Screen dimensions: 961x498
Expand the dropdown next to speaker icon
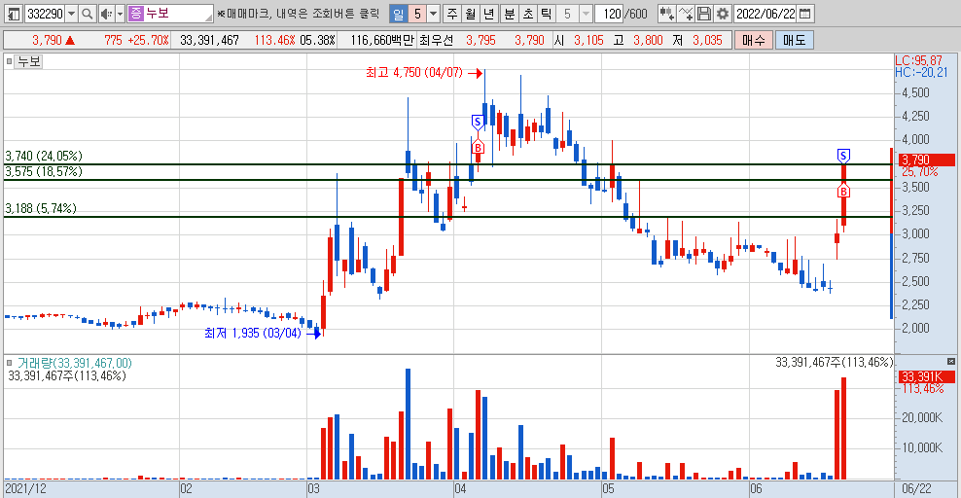(121, 14)
